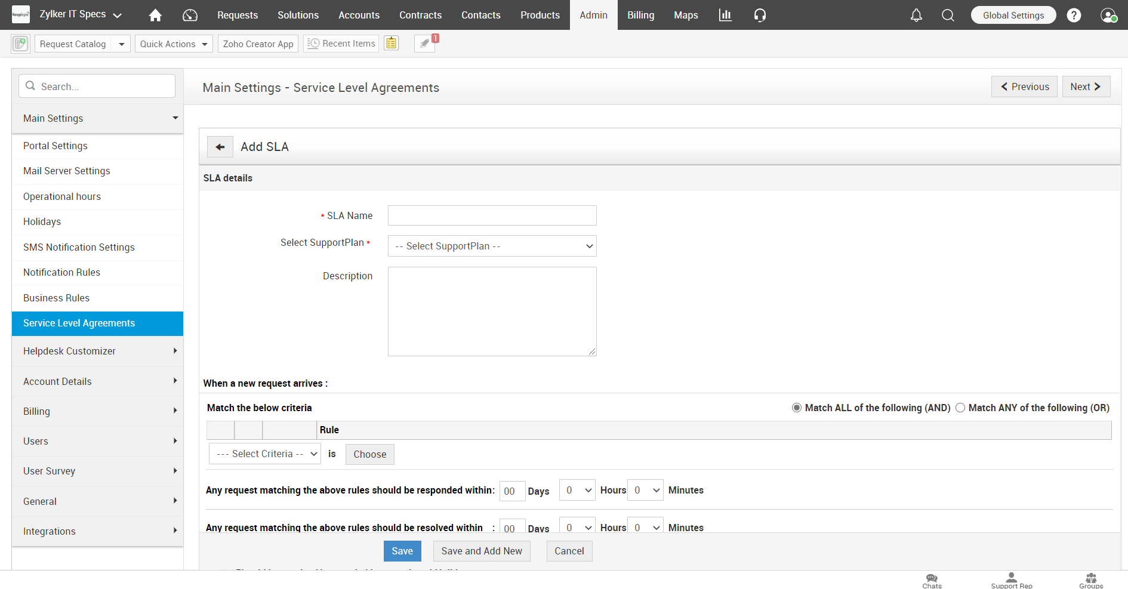The width and height of the screenshot is (1128, 589).
Task: Click the home icon in the top navigation
Action: click(x=155, y=15)
